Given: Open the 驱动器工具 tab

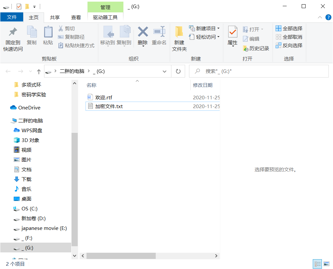Looking at the screenshot, I should click(105, 17).
